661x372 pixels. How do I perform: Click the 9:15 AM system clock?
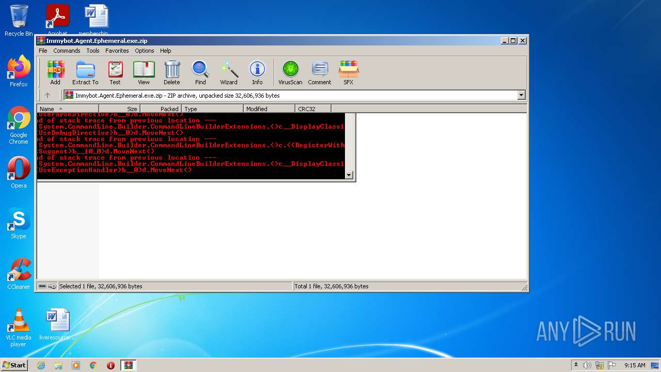(x=635, y=365)
